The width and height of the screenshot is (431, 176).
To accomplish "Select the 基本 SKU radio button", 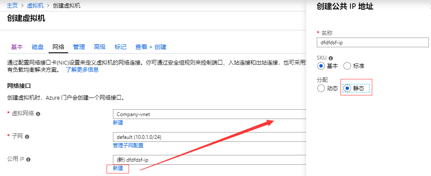I will pos(321,66).
